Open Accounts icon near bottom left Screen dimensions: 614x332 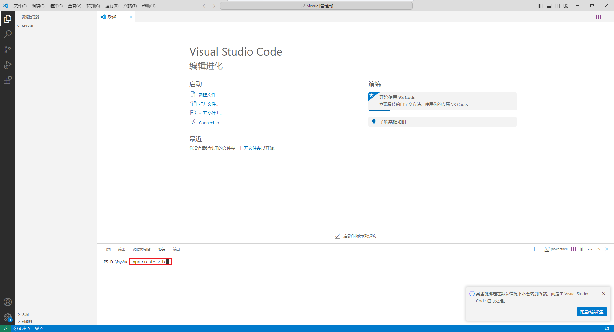[8, 302]
